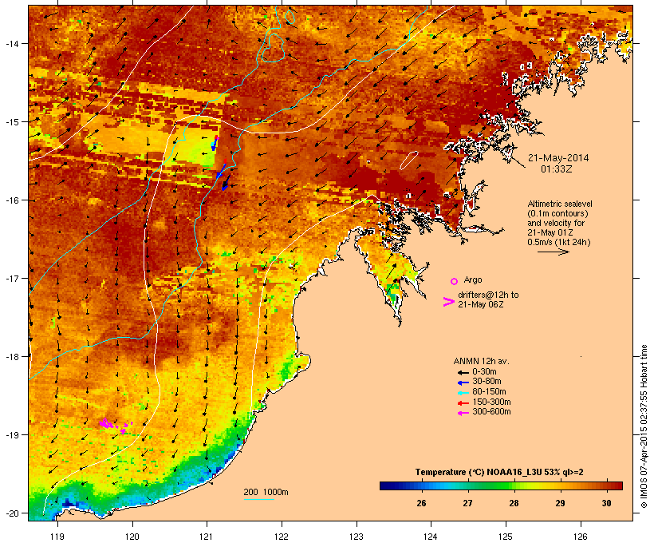Click the '80-150m' depth label
This screenshot has width=654, height=543.
click(489, 392)
